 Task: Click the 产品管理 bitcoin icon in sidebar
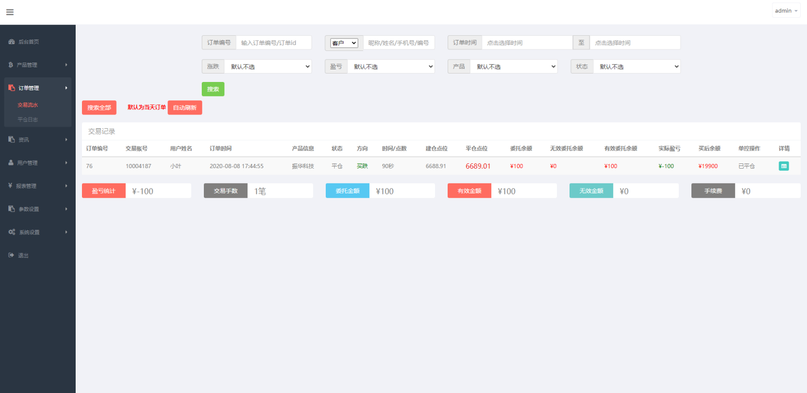[x=12, y=65]
